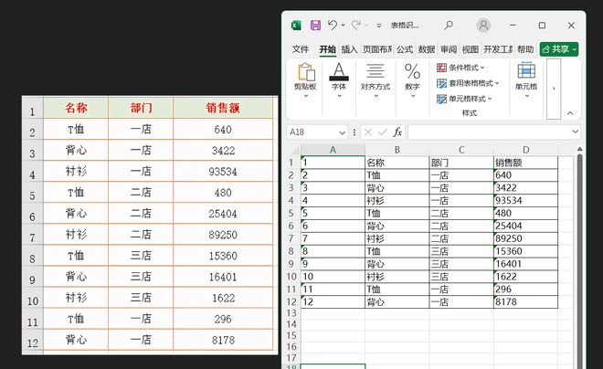Click the Name Box showing A18

pos(312,132)
